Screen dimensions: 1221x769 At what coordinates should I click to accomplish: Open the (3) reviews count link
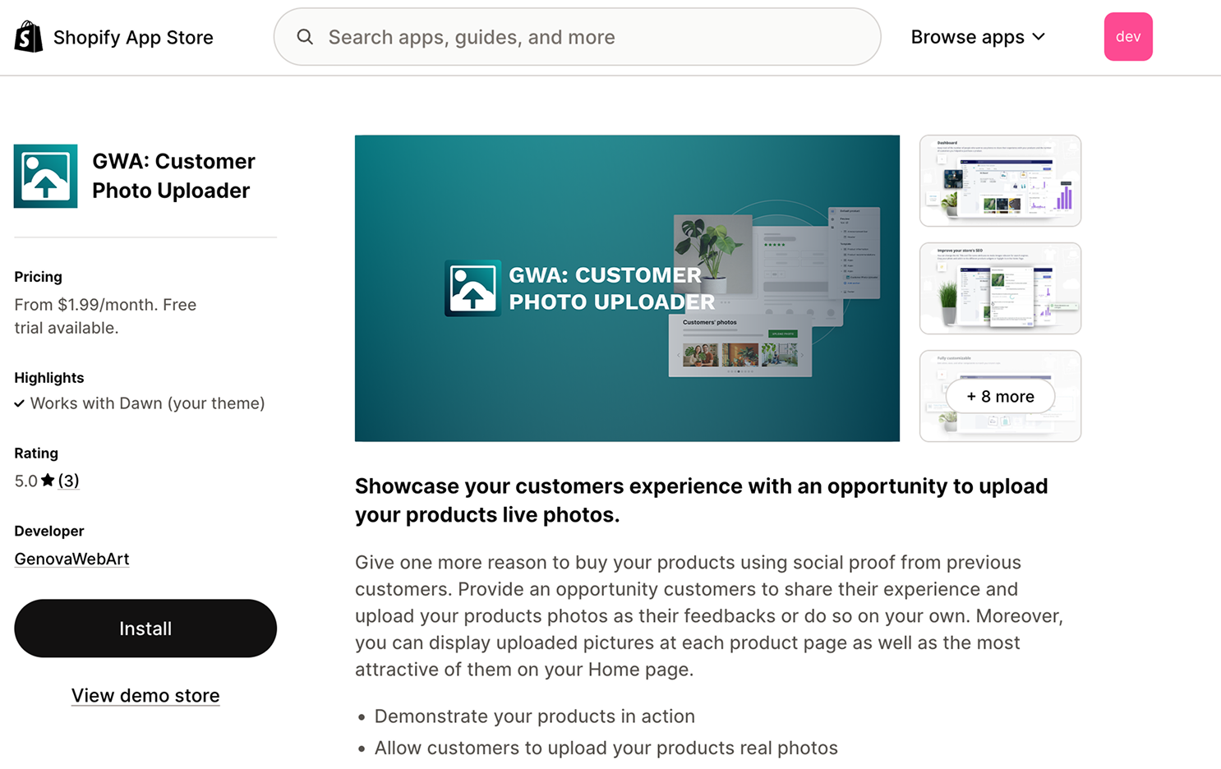69,481
